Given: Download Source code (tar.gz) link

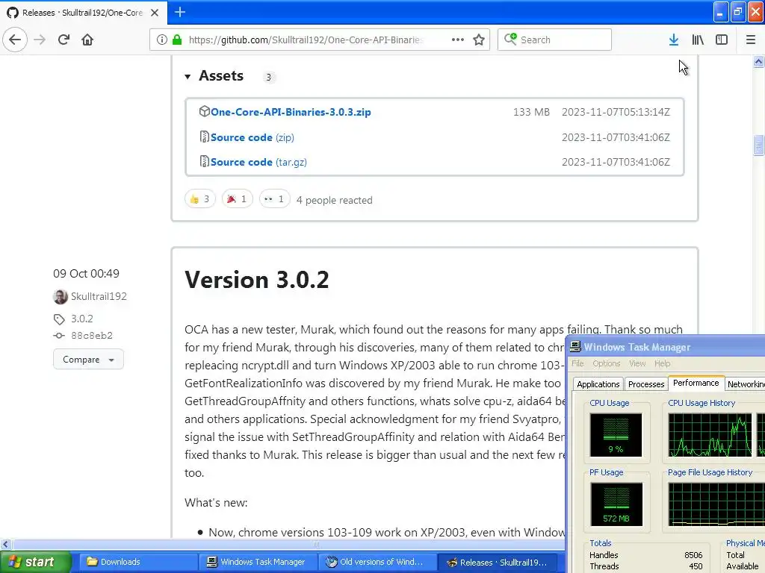Looking at the screenshot, I should pos(258,162).
